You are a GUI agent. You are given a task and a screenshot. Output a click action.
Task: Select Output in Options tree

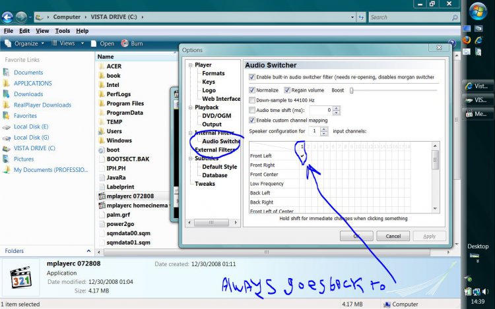pos(212,124)
